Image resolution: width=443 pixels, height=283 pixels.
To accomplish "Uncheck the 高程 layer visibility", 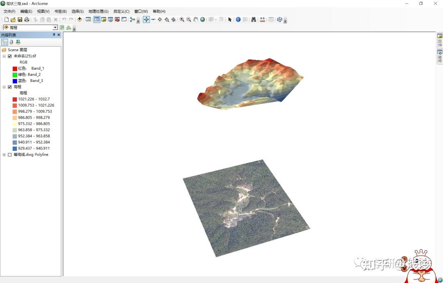I will (x=9, y=87).
